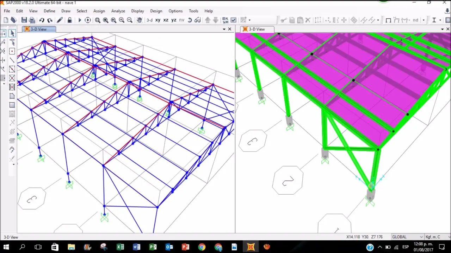Click the Cut scissors icon
This screenshot has width=451, height=253.
pyautogui.click(x=284, y=20)
